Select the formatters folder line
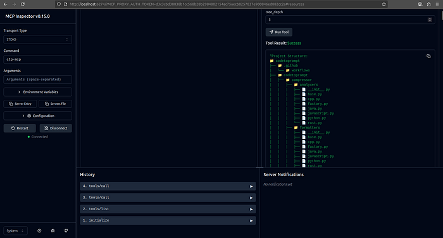443x238 pixels. click(x=307, y=128)
